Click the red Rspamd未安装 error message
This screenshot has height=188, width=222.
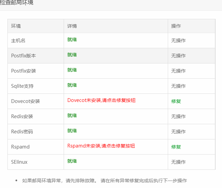(101, 146)
